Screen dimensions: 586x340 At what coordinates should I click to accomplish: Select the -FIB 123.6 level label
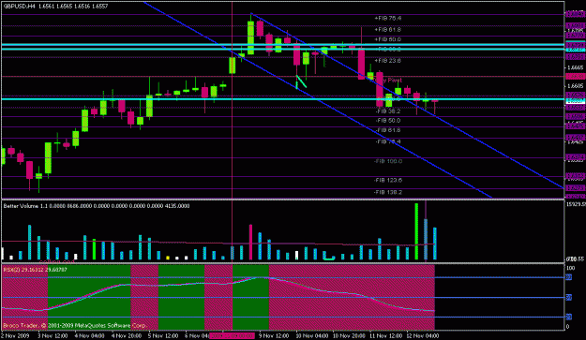pyautogui.click(x=388, y=180)
